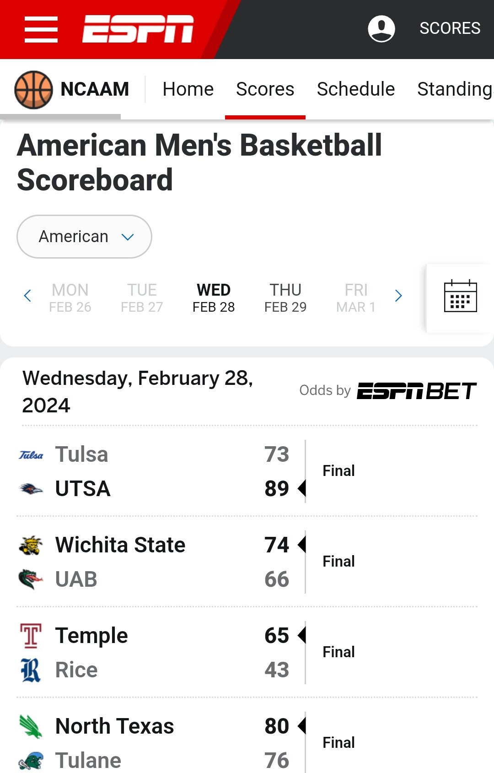
Task: Open the Standings tab
Action: click(x=455, y=89)
